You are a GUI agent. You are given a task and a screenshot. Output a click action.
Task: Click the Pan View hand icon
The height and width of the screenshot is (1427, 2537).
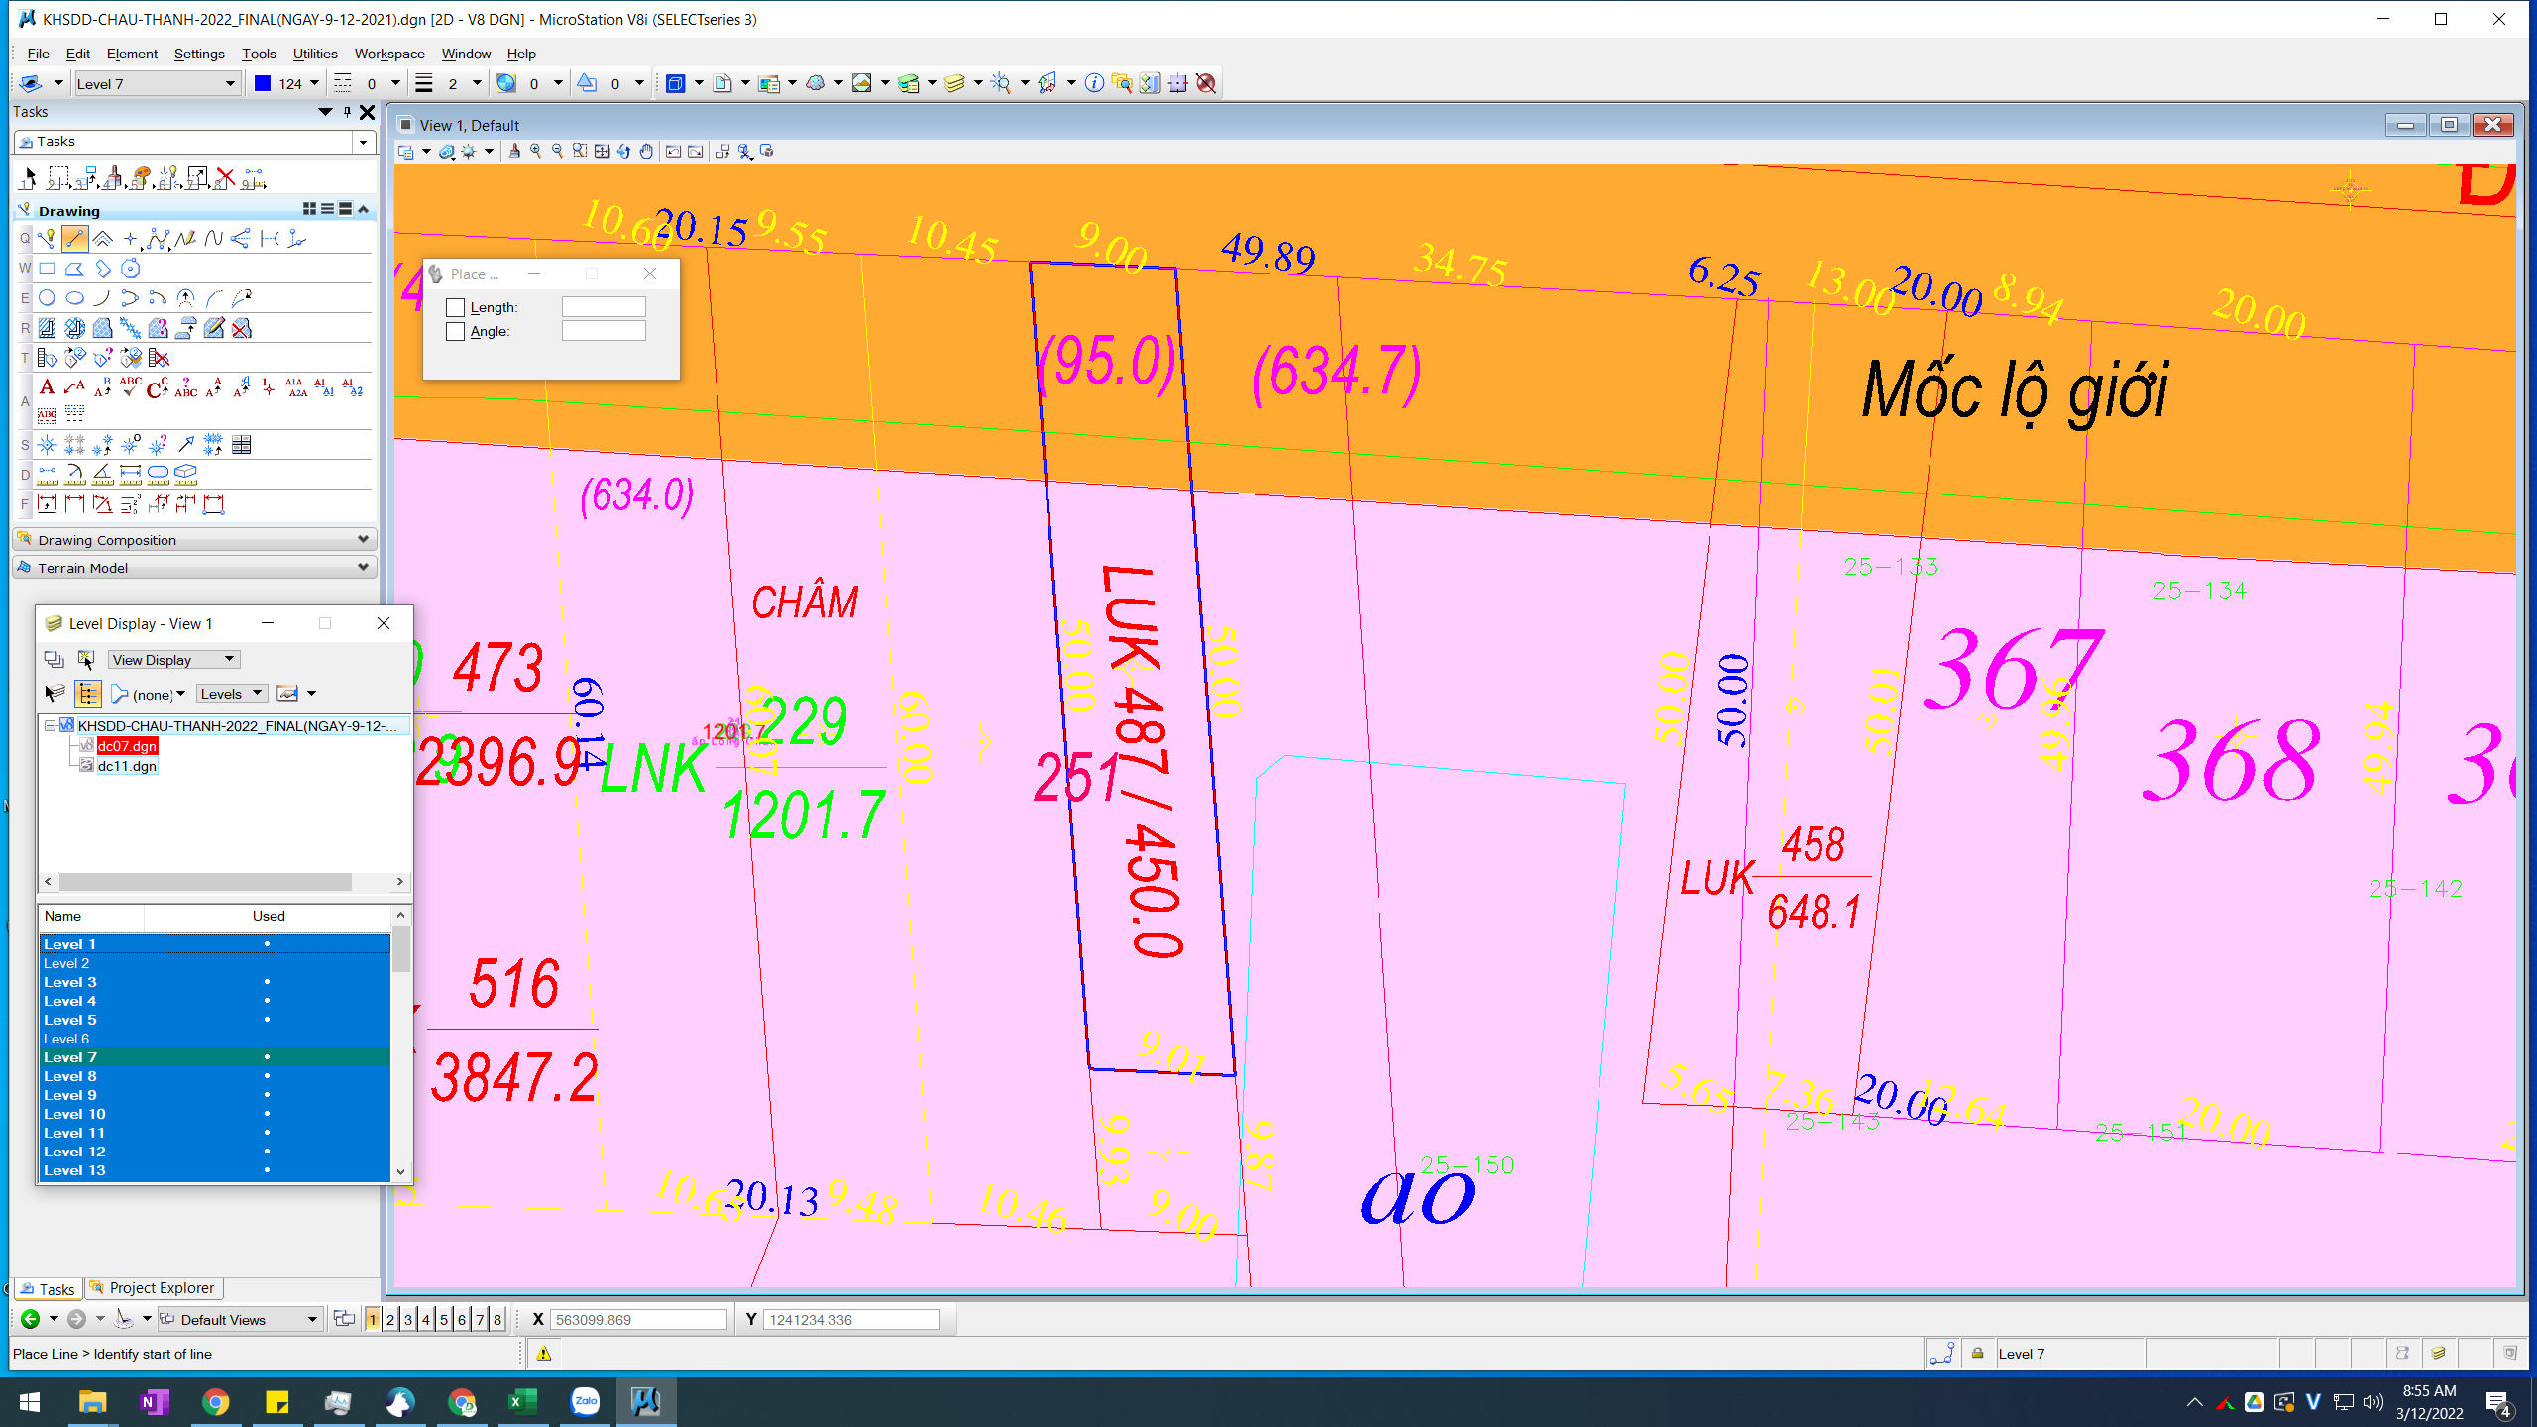click(x=646, y=151)
